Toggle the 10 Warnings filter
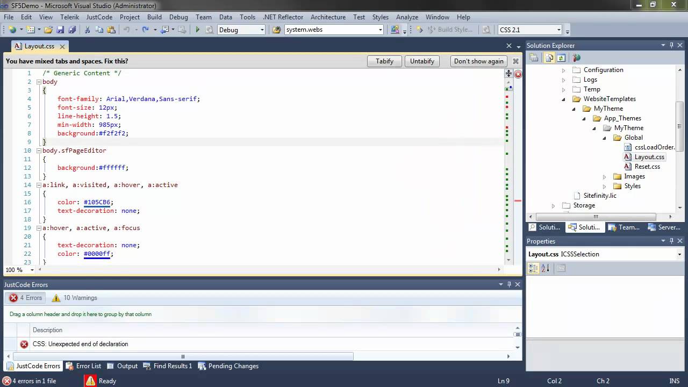The height and width of the screenshot is (387, 688). point(74,298)
